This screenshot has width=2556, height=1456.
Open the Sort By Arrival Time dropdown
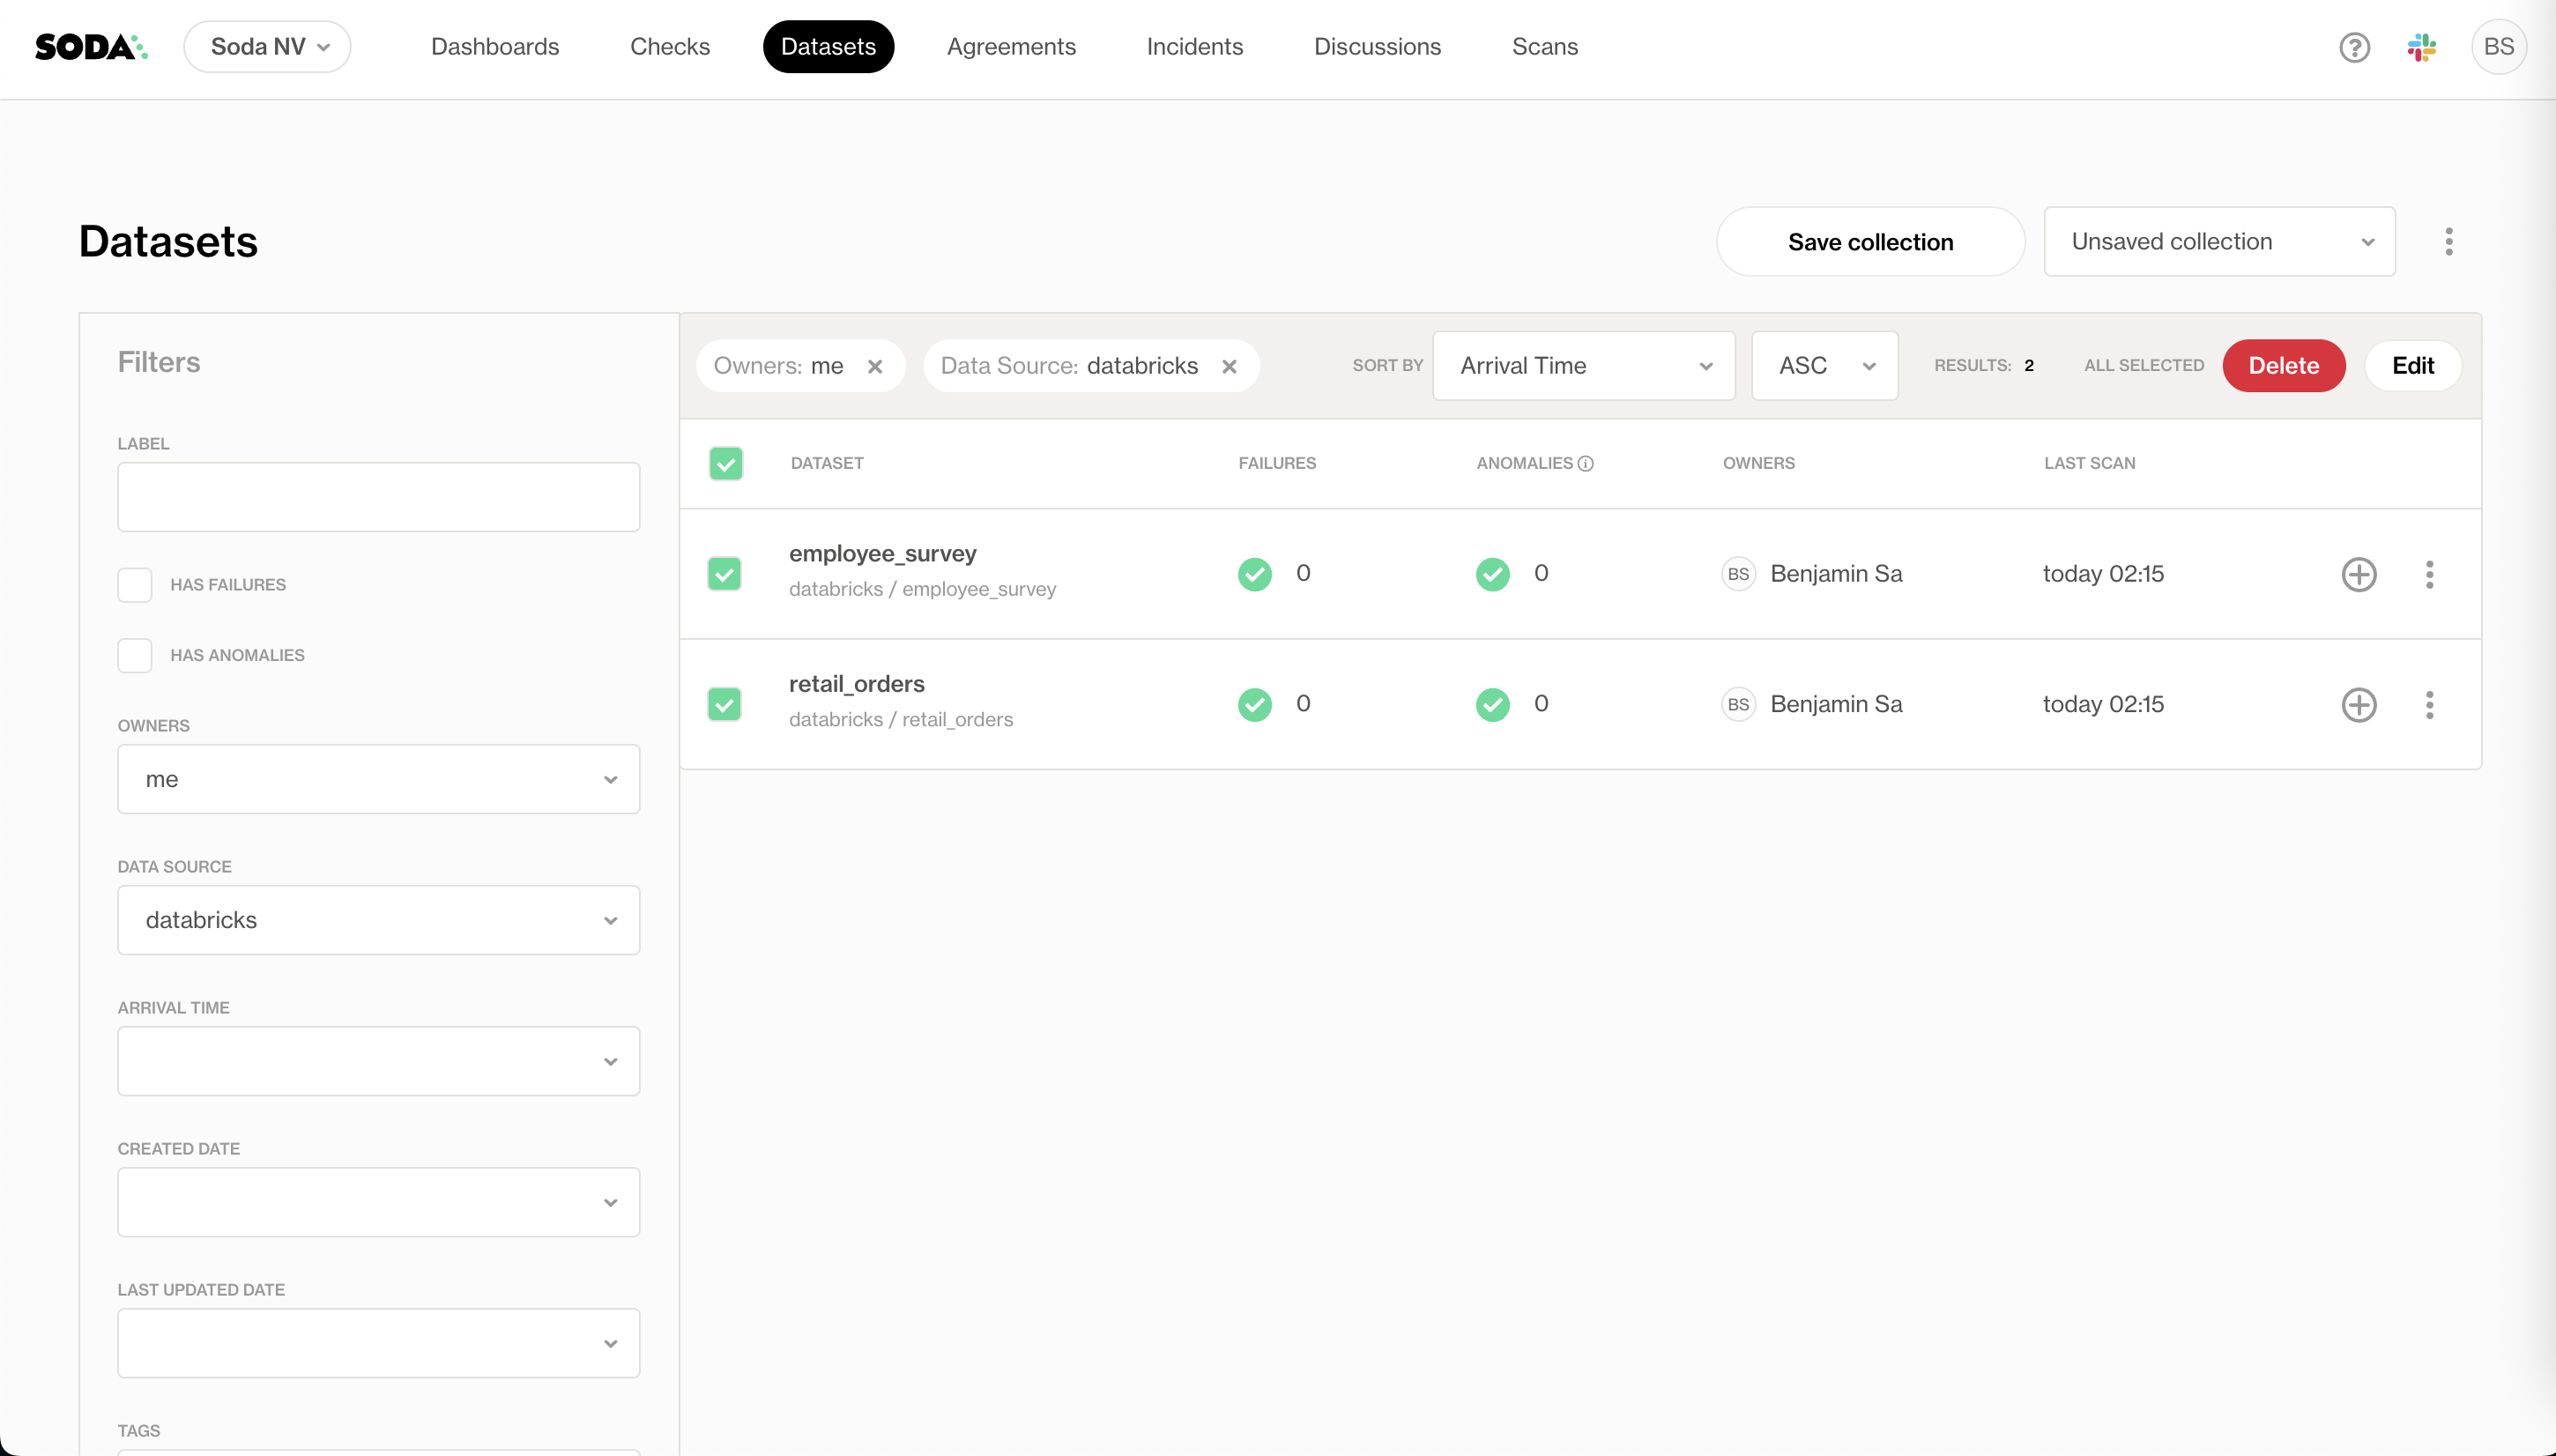[x=1583, y=366]
